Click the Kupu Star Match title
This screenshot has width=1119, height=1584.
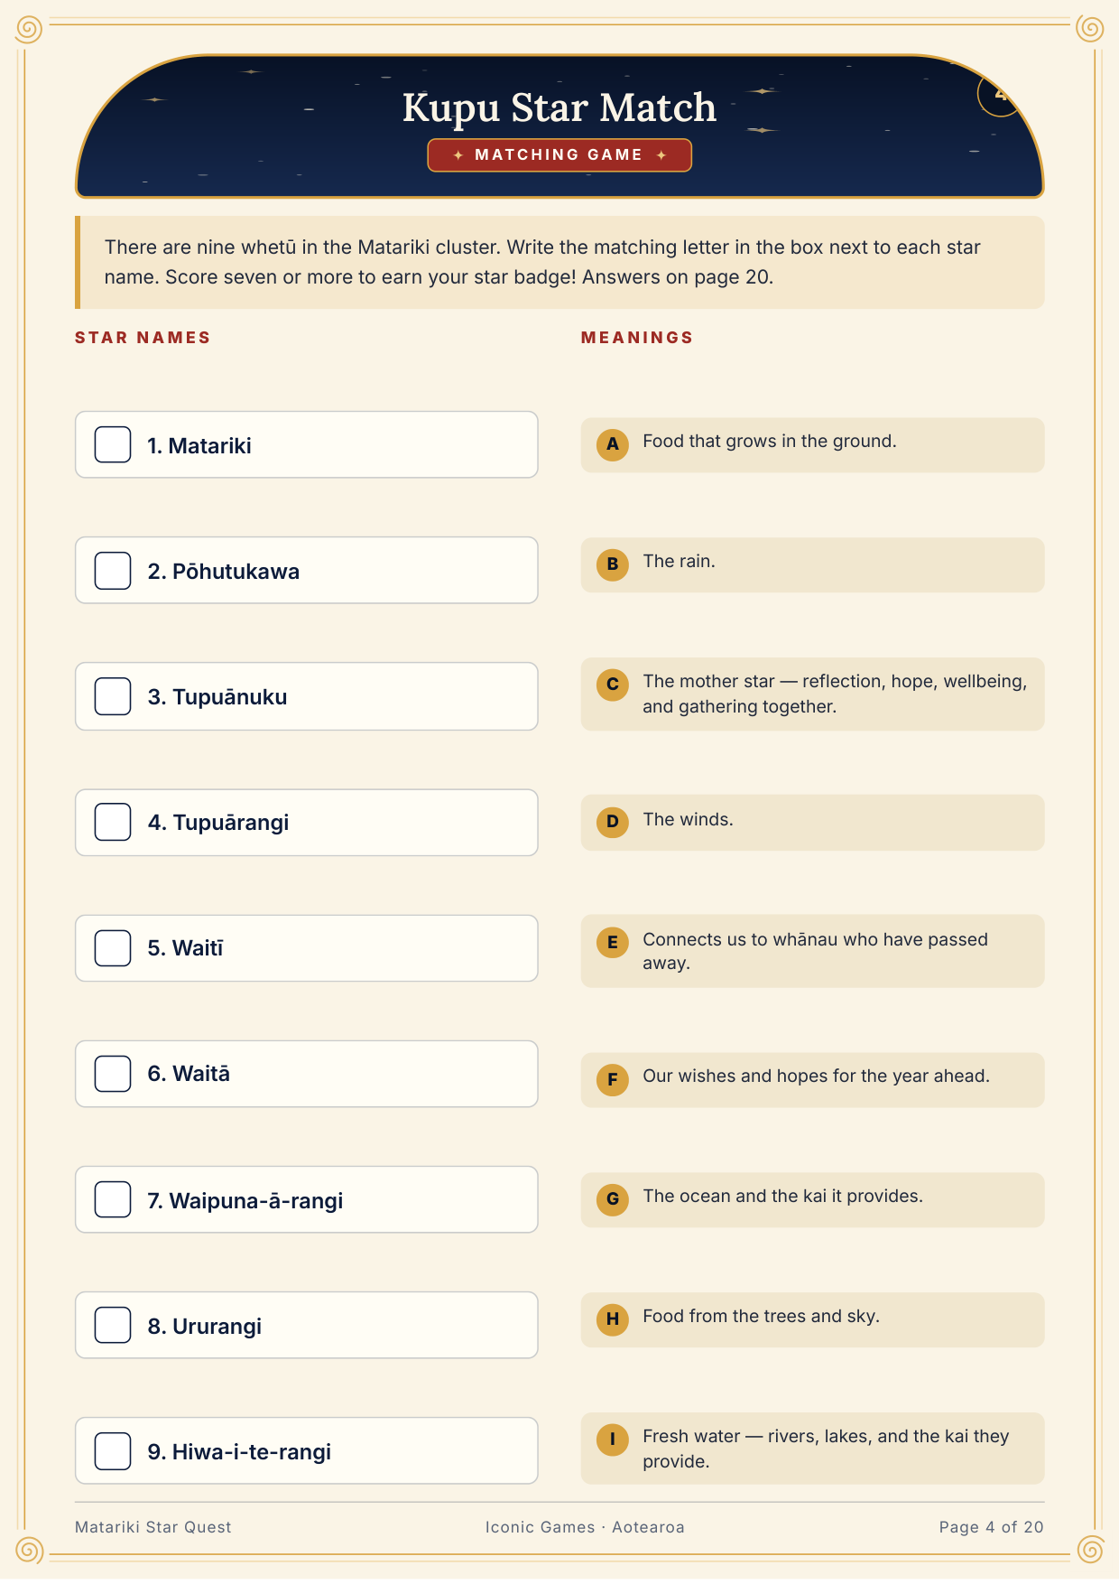click(x=559, y=107)
